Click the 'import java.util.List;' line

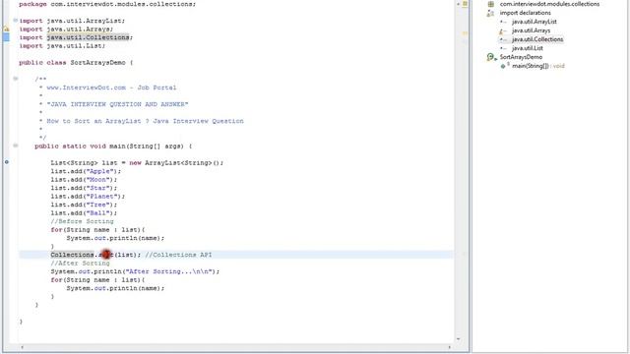pyautogui.click(x=62, y=46)
